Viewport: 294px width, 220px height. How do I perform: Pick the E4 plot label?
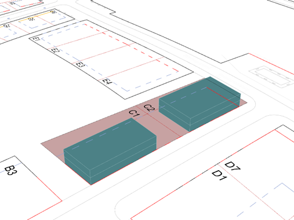pos(107,81)
